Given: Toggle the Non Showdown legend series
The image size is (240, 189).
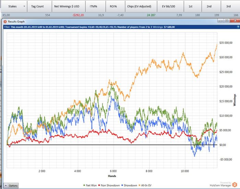Looking at the screenshot, I should (109, 185).
